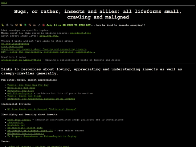
Task: Click the red ladybug emoji
Action: 44,25
